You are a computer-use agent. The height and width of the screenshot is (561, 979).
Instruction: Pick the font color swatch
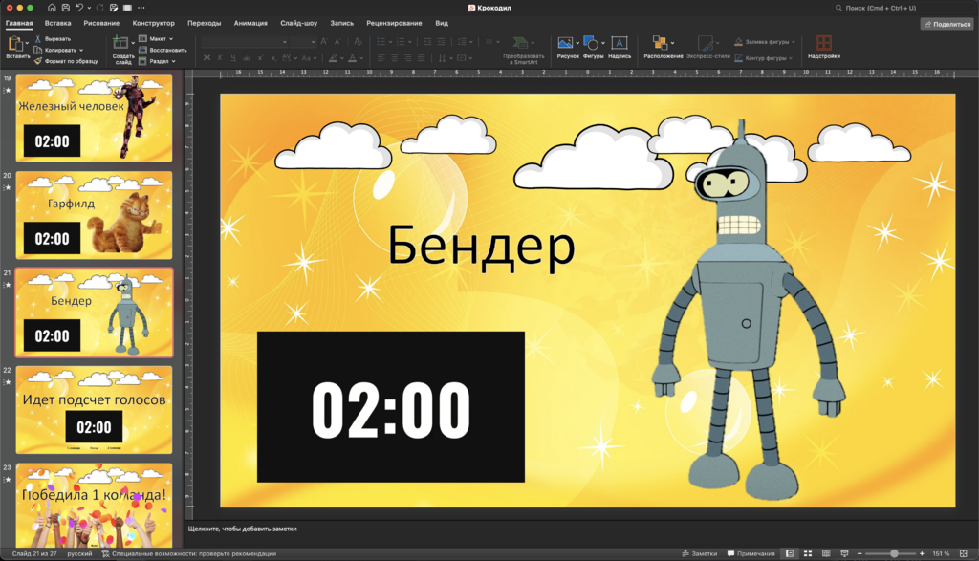(x=352, y=58)
